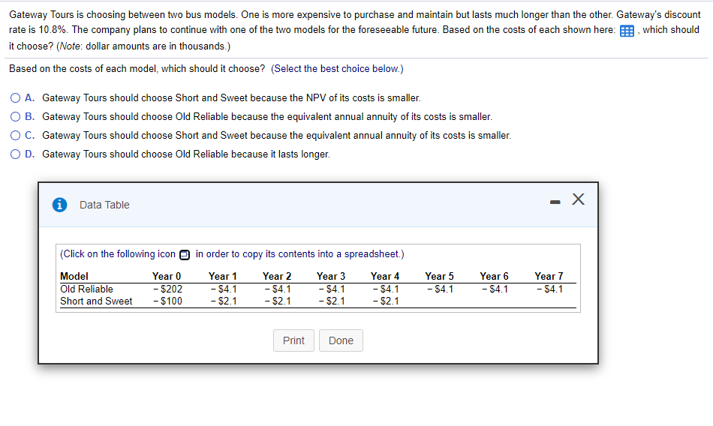Click the blue info icon in Data Table

pyautogui.click(x=59, y=205)
